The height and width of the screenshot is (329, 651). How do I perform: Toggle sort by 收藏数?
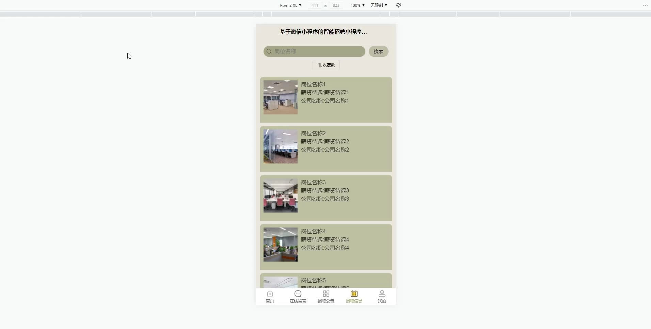pos(326,65)
